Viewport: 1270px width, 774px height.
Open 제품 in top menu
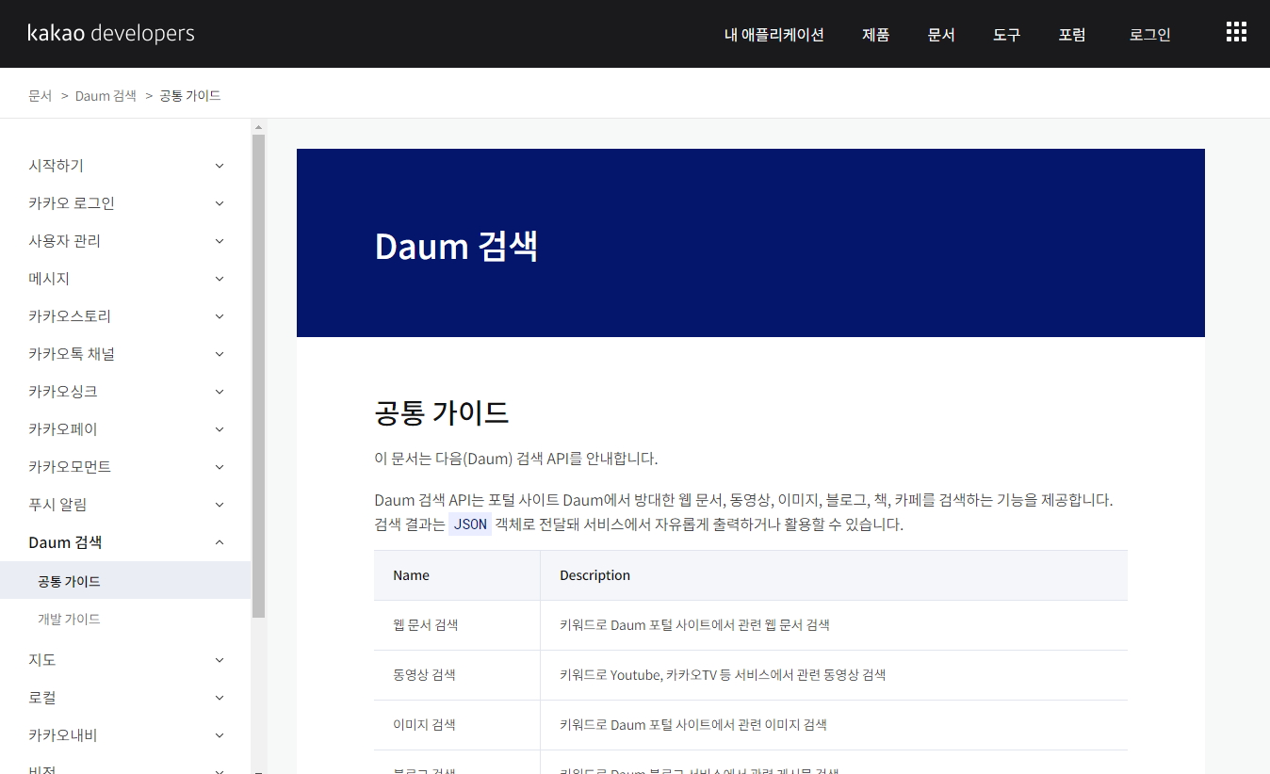(875, 35)
